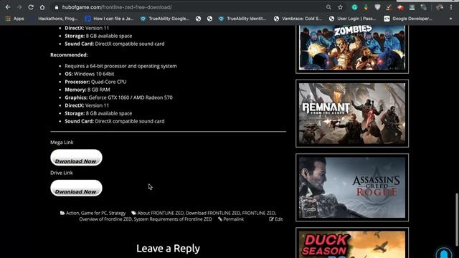The width and height of the screenshot is (459, 258).
Task: Open User Login | Pass... bookmark
Action: [x=352, y=19]
